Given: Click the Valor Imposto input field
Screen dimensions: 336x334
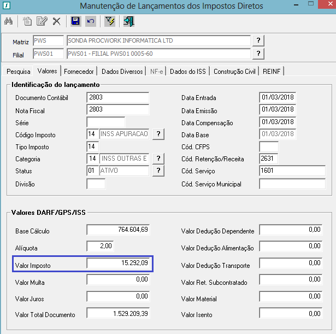Looking at the screenshot, I should pyautogui.click(x=118, y=263).
